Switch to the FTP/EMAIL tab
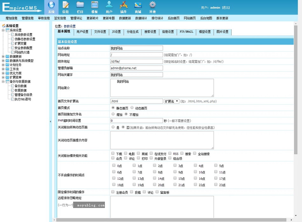 tap(186, 32)
